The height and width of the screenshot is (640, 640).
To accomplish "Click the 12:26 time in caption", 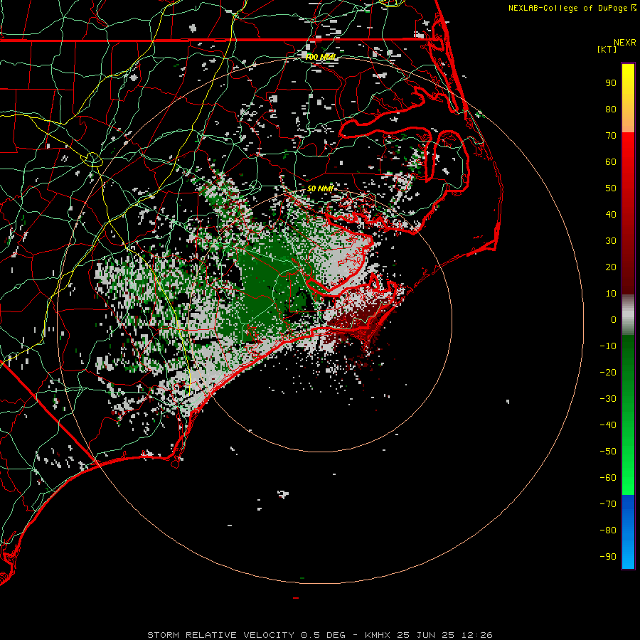I will coord(476,635).
